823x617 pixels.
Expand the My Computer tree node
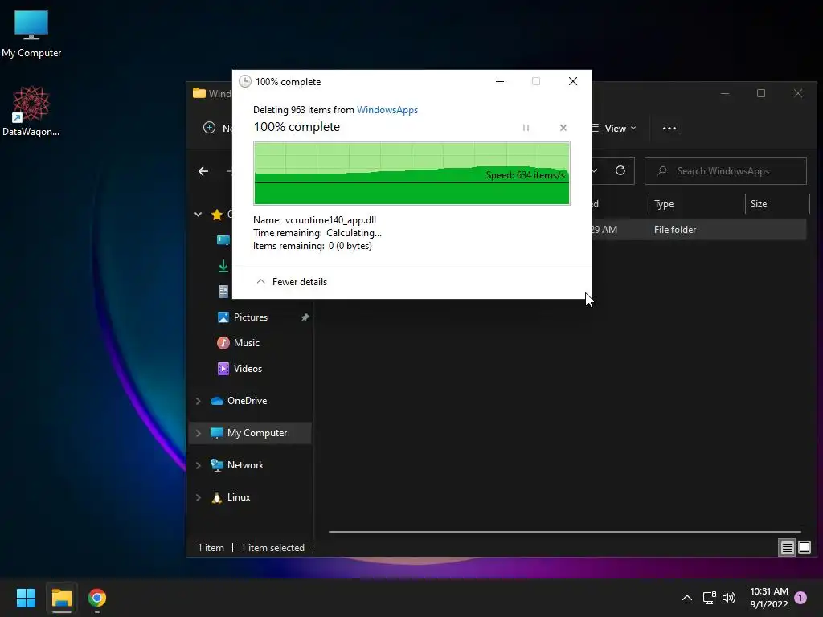coord(198,433)
